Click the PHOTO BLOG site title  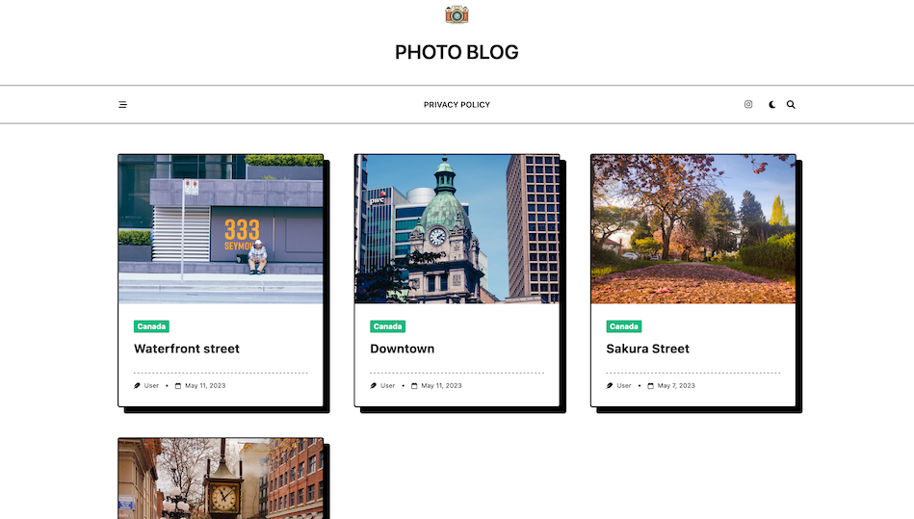[457, 53]
